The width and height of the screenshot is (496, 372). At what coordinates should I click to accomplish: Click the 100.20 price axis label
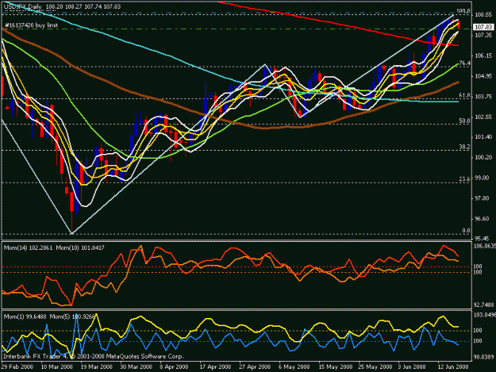coord(483,157)
